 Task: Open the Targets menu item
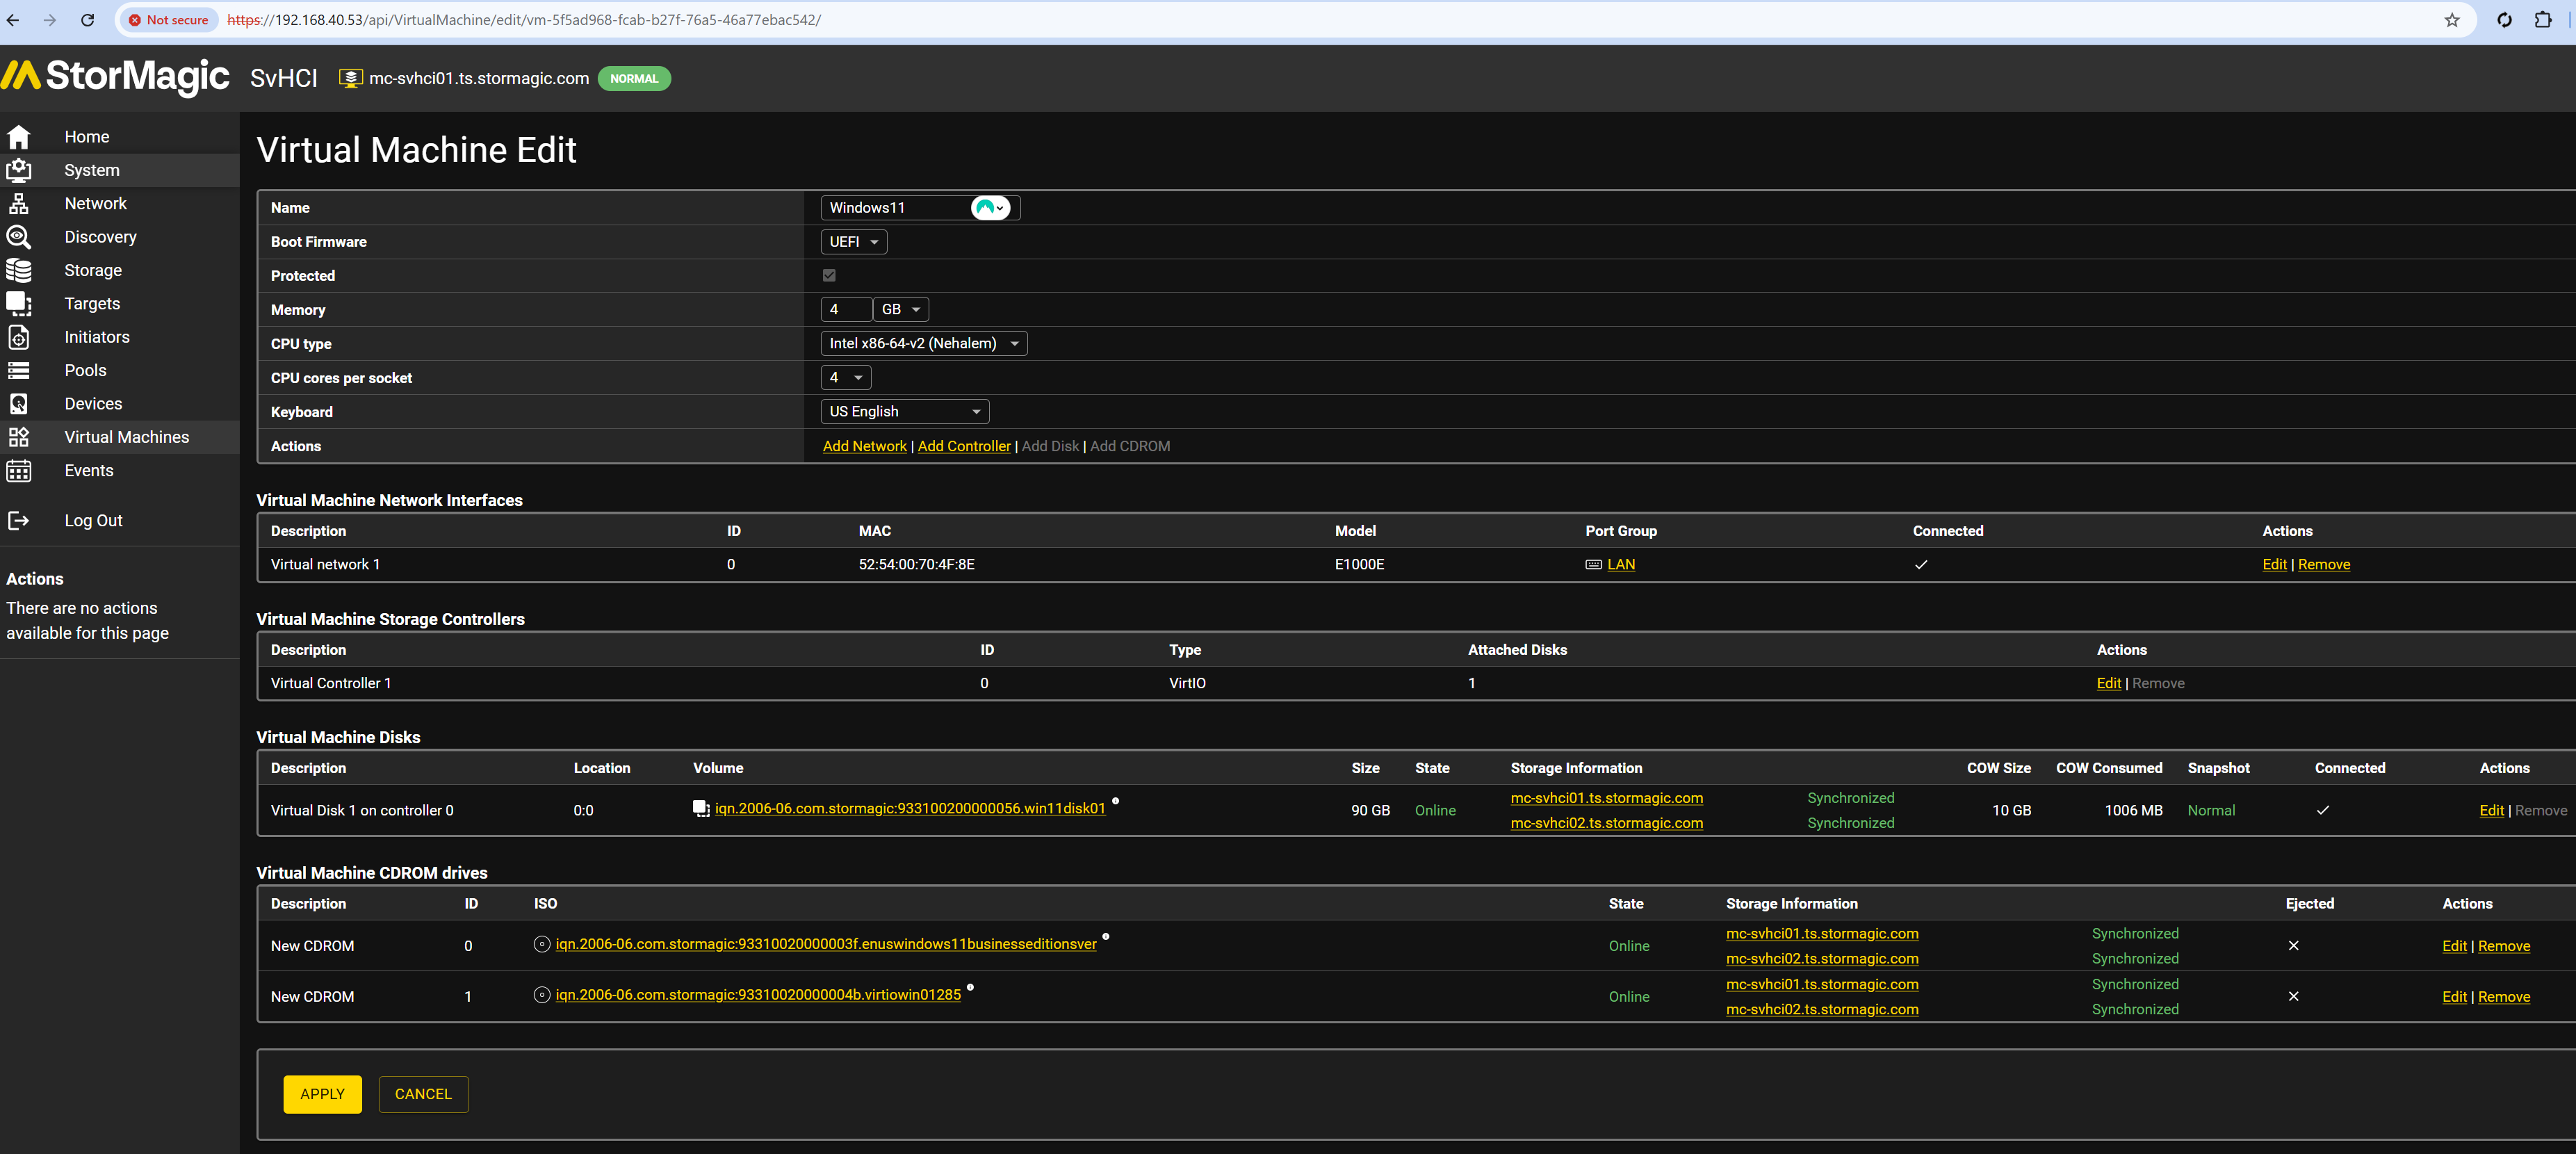tap(92, 303)
